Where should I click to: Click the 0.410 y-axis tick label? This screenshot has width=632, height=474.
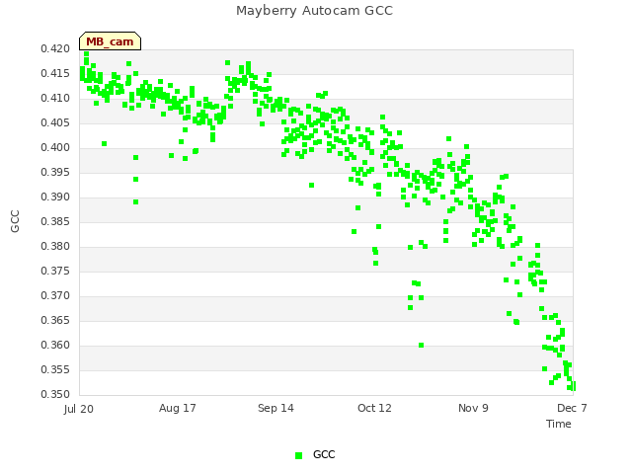[x=55, y=98]
